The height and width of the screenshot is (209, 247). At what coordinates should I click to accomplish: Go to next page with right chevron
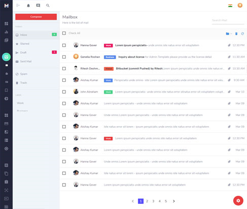tap(174, 201)
